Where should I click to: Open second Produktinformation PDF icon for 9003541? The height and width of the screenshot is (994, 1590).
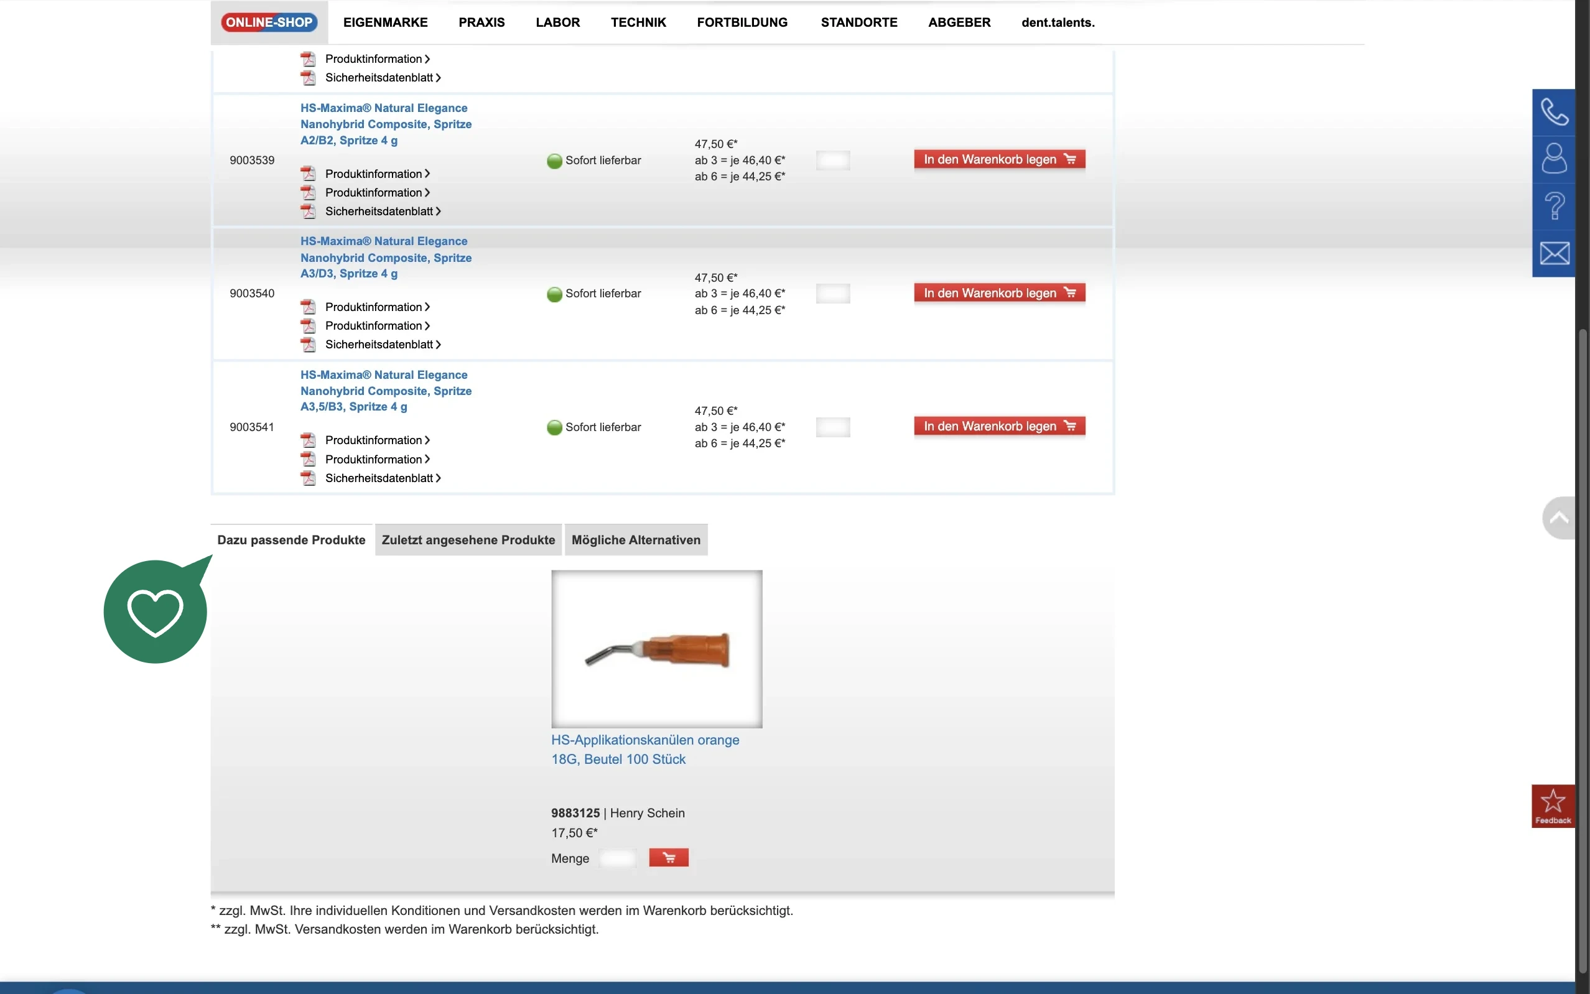[308, 459]
